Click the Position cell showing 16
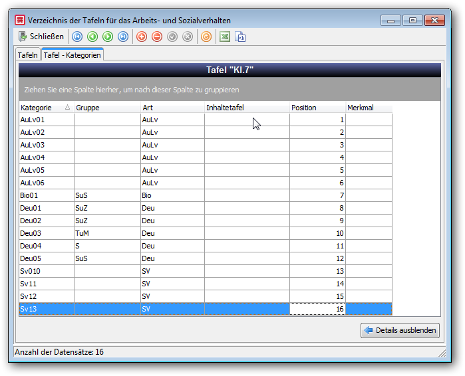465x376 pixels. click(317, 309)
